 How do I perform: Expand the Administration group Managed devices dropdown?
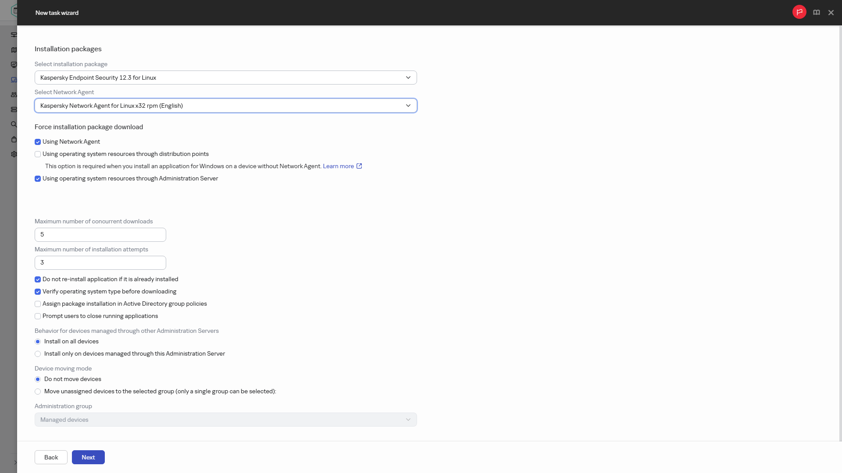226,420
